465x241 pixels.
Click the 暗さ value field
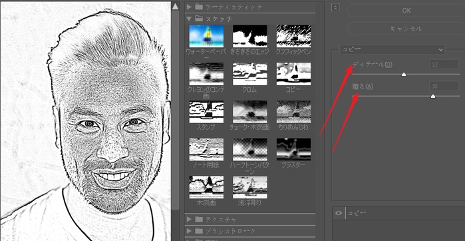444,86
